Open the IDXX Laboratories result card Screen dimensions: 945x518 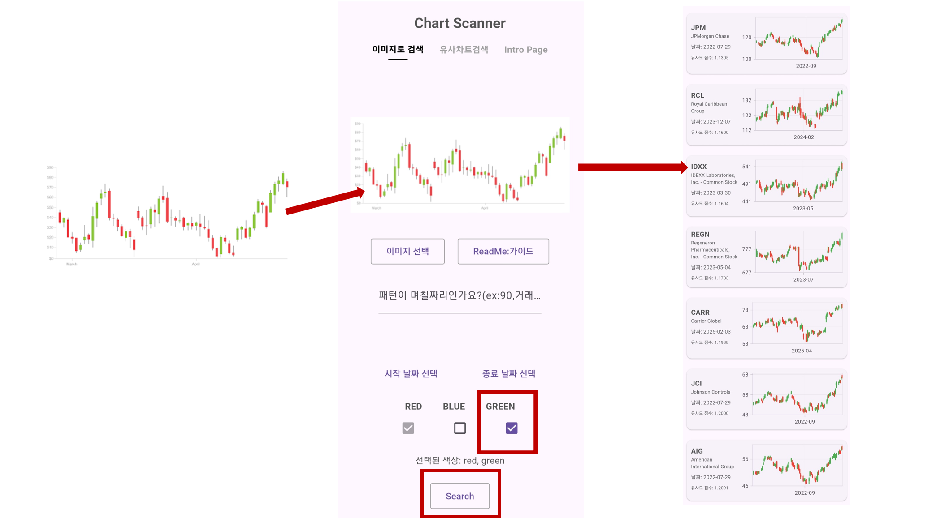point(767,186)
